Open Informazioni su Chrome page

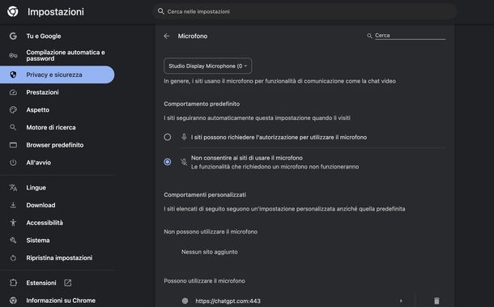[x=57, y=301]
